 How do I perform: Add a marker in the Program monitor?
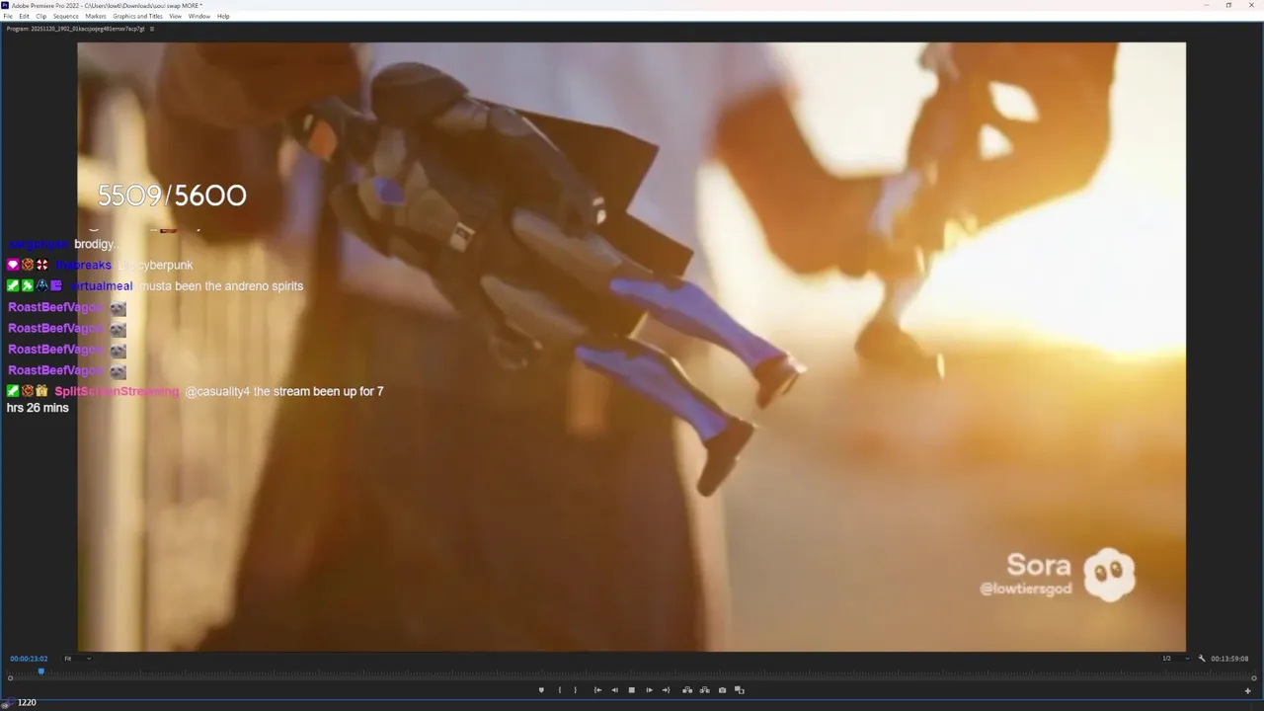[541, 690]
